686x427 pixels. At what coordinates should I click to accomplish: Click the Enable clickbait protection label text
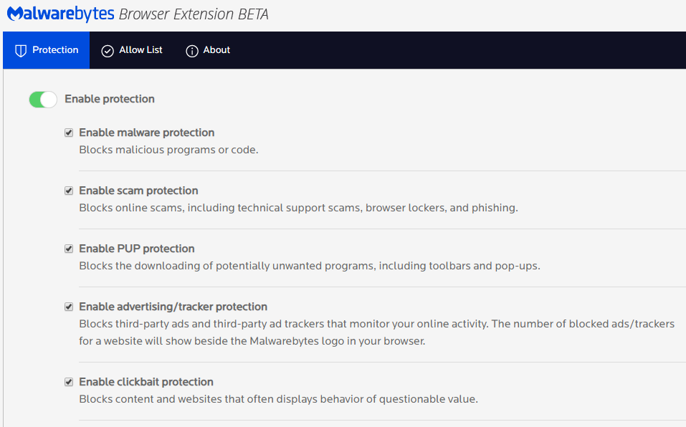click(x=146, y=382)
